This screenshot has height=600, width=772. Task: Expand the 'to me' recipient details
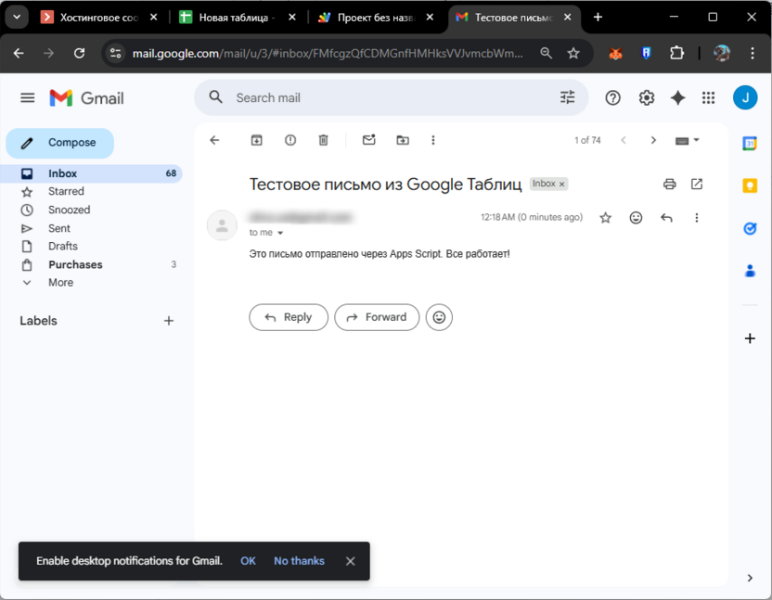(267, 233)
